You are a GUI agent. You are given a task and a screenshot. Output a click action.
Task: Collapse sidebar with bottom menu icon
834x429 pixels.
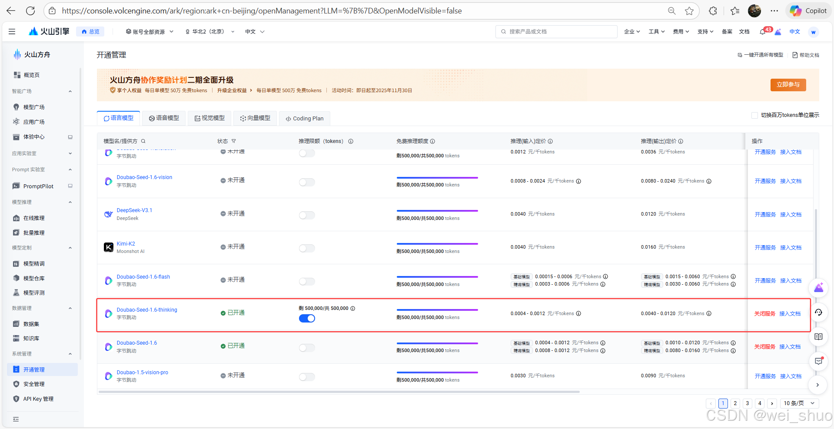[16, 419]
